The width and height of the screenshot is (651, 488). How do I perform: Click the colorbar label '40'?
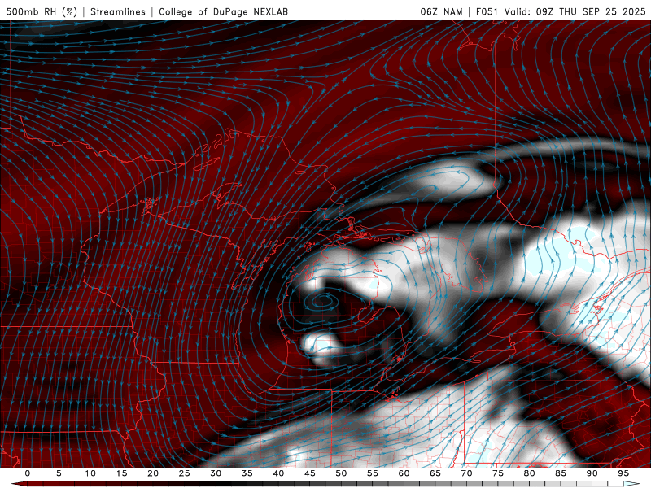[x=278, y=473]
